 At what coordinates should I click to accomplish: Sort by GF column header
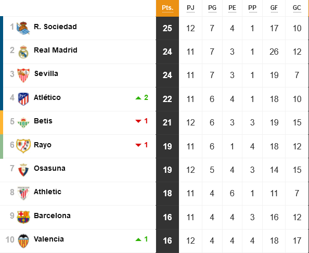[x=274, y=8]
